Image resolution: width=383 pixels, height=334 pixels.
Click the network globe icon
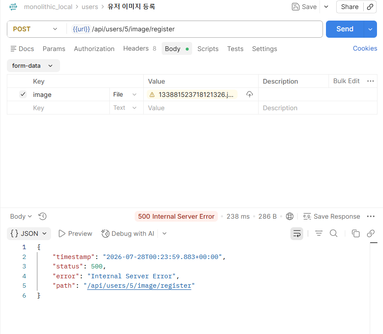click(290, 217)
